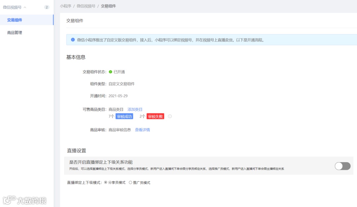The image size is (357, 207).
Task: Click the 基本信息 section heading
Action: [x=76, y=57]
